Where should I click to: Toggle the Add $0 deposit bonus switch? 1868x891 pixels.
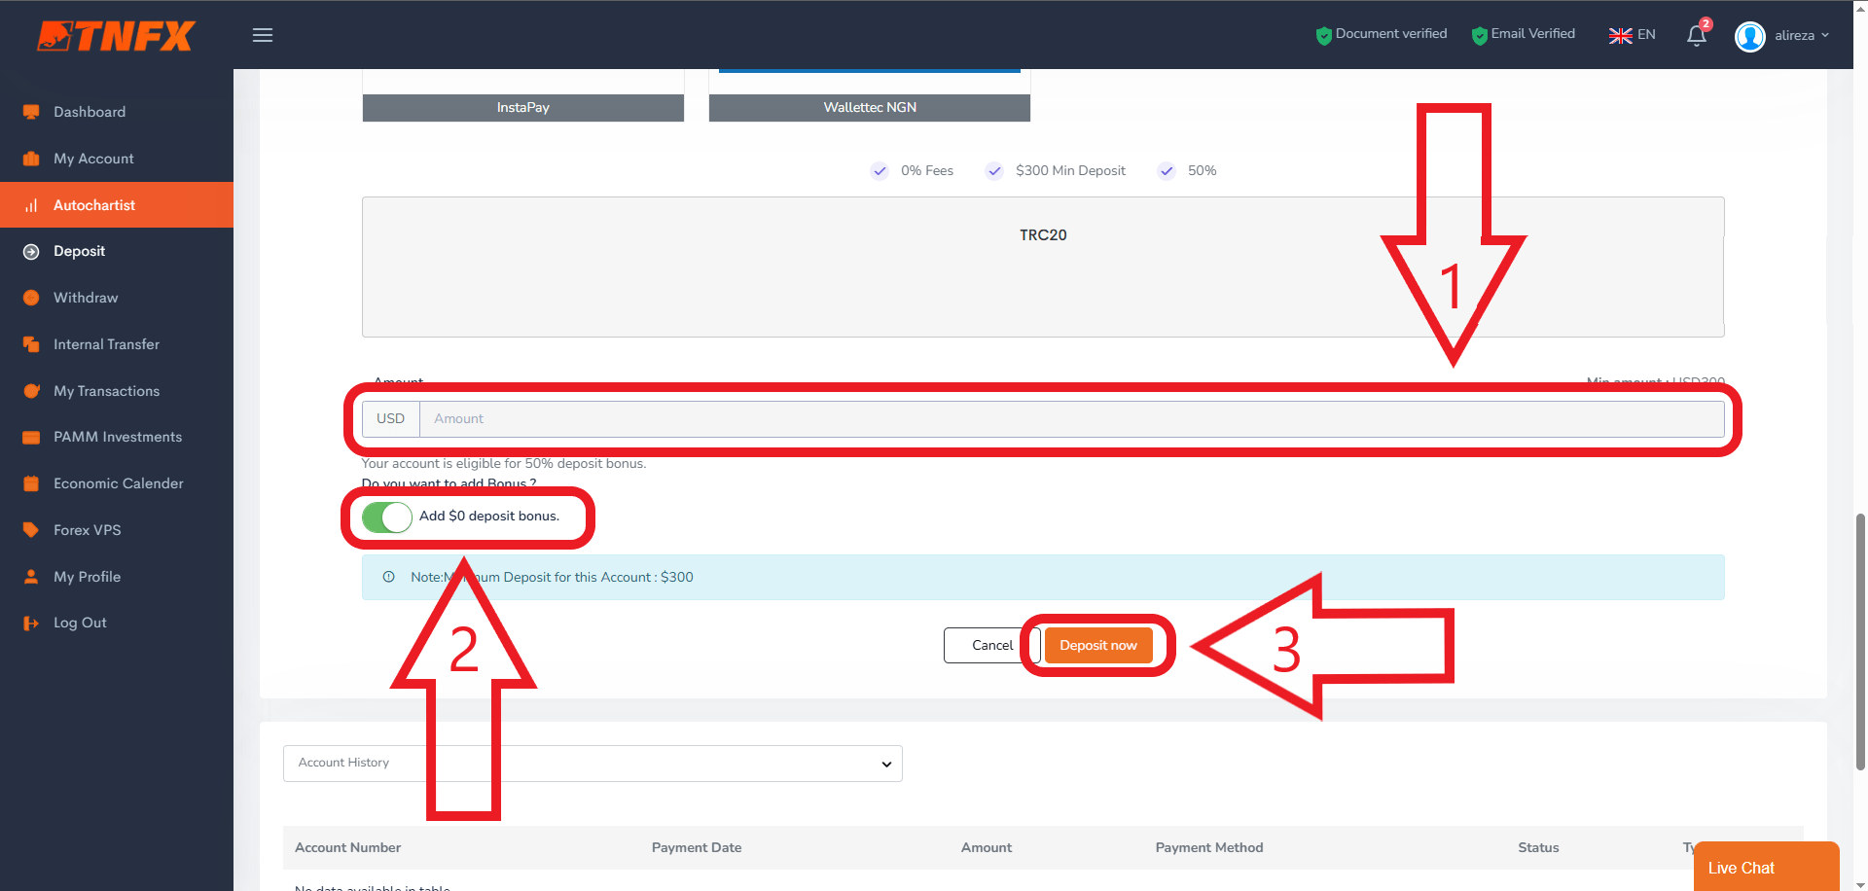[x=387, y=517]
